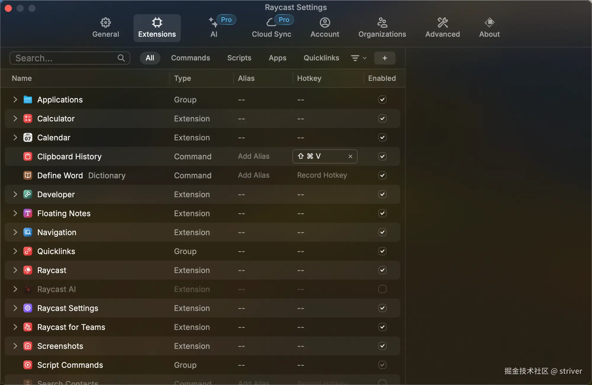This screenshot has width=592, height=385.
Task: Open the Advanced tools icon tab
Action: [x=443, y=23]
